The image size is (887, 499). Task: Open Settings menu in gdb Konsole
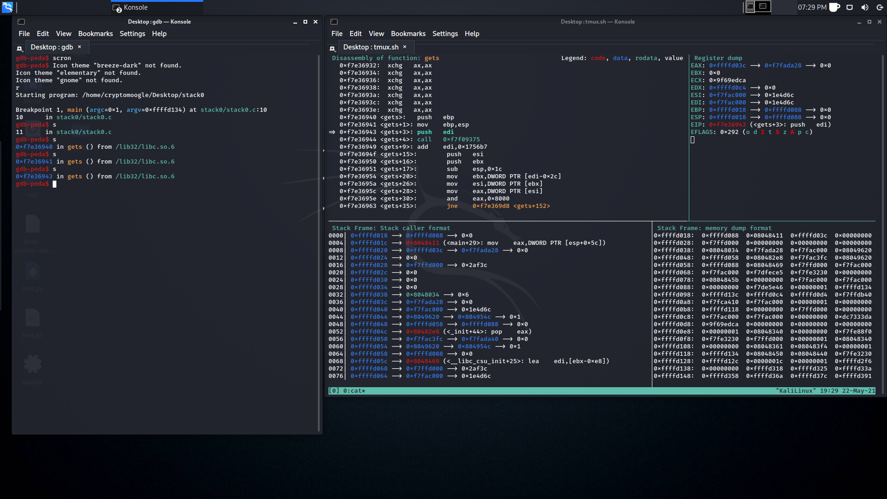tap(132, 34)
